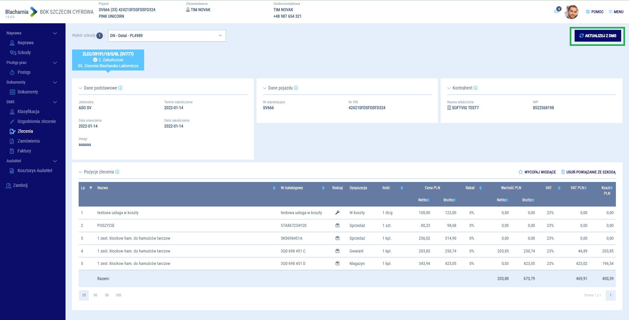The width and height of the screenshot is (629, 320).
Task: Open the Pomoc help link
Action: click(595, 12)
